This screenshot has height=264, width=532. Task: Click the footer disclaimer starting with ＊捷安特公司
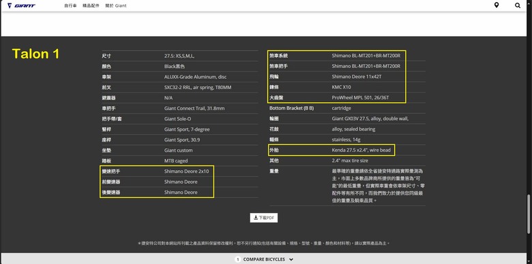point(264,244)
